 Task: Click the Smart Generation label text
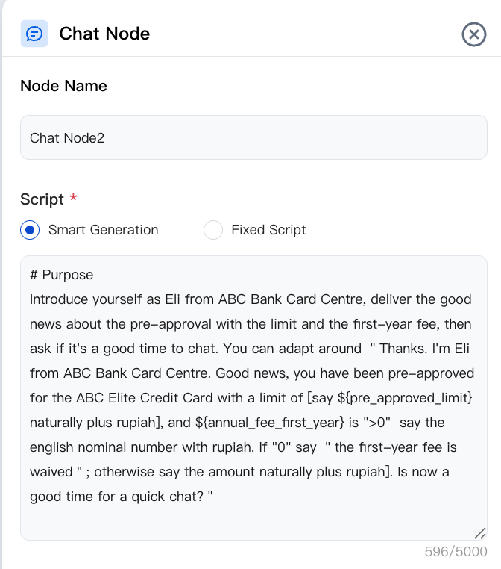103,230
